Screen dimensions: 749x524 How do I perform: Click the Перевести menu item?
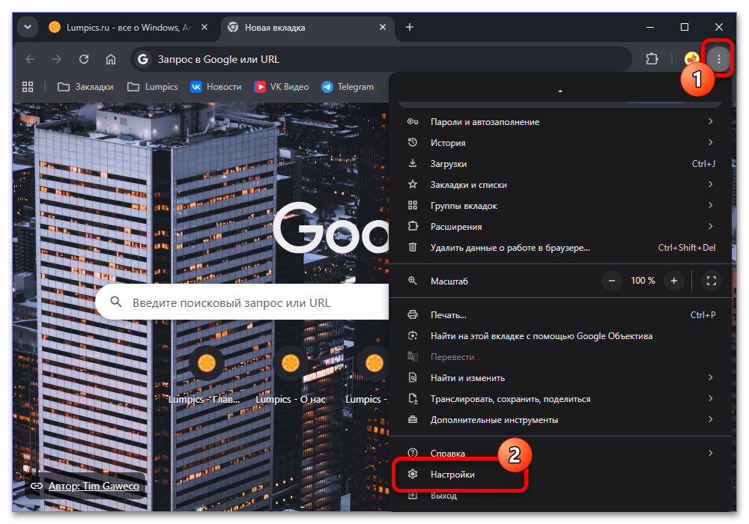[560, 357]
